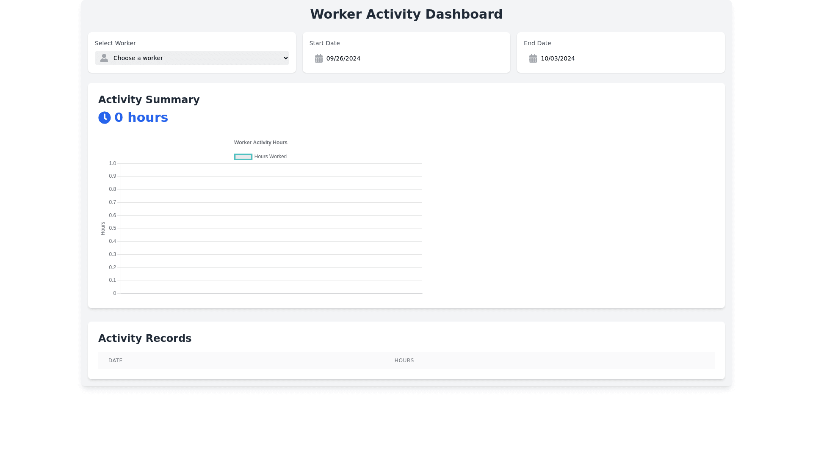Click the Hours Worked legend label
Viewport: 813px width, 457px height.
(x=270, y=157)
